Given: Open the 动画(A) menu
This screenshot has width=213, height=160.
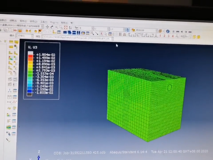Looking at the screenshot, I should click(x=13, y=21).
